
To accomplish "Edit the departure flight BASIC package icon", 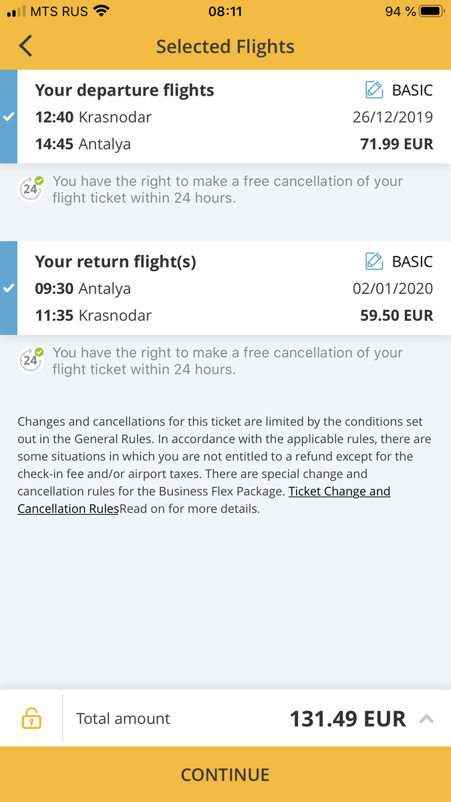I will coord(374,90).
